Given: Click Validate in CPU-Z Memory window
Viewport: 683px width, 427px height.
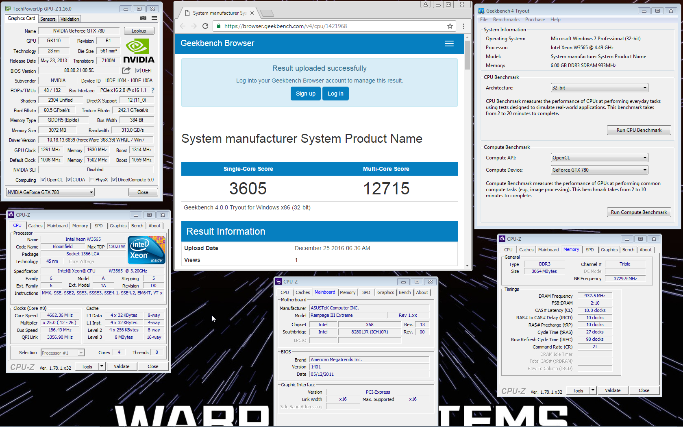Looking at the screenshot, I should (613, 390).
